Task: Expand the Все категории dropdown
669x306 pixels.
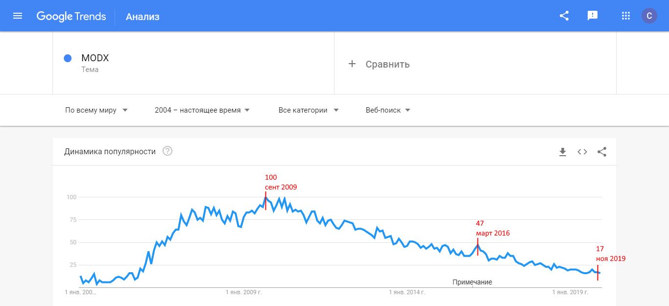Action: click(x=309, y=110)
